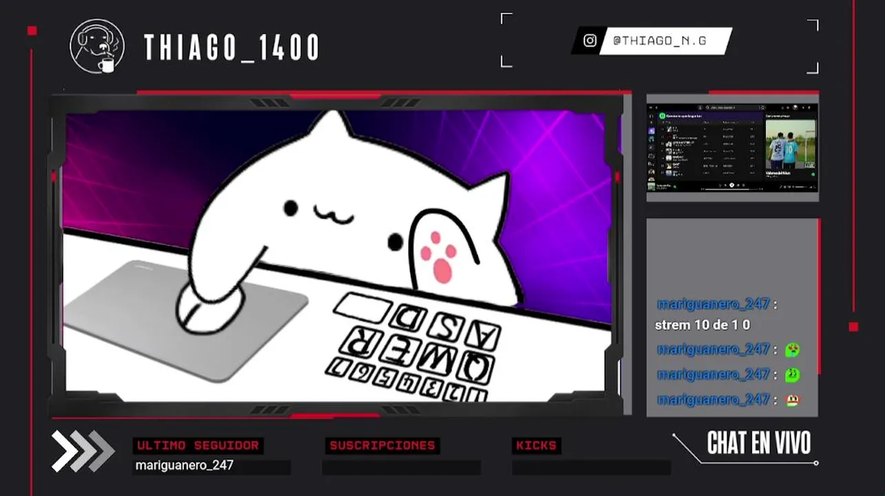Click the triple chevron arrows icon
The height and width of the screenshot is (496, 885).
(x=83, y=451)
